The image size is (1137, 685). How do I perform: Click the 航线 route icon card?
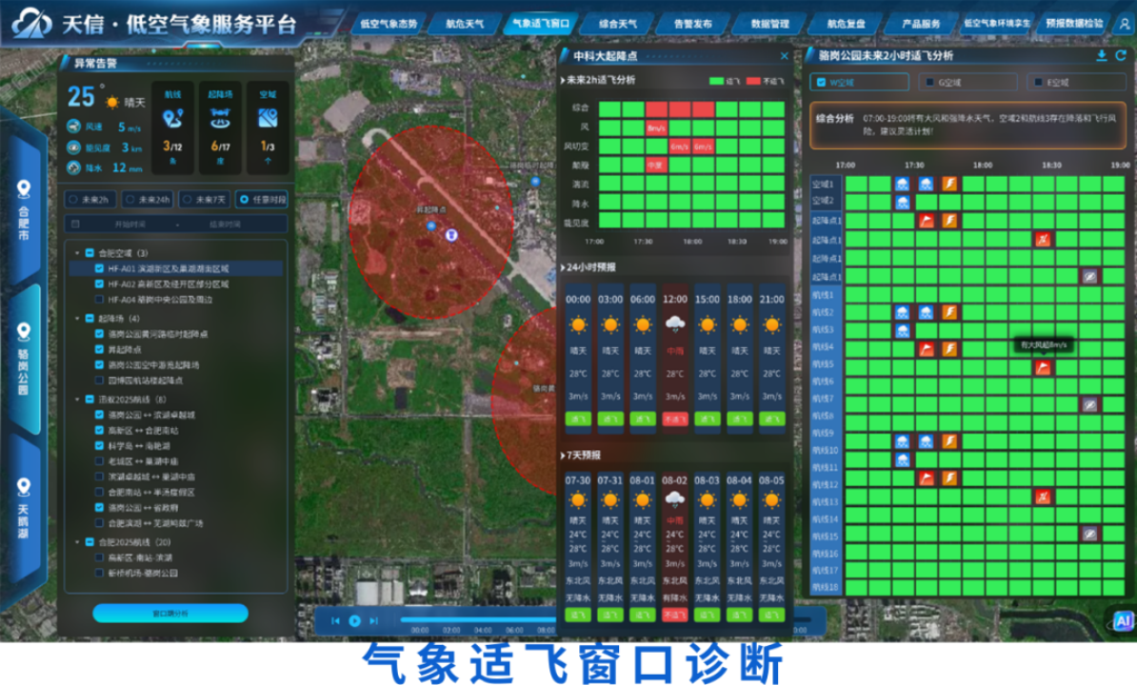[172, 119]
